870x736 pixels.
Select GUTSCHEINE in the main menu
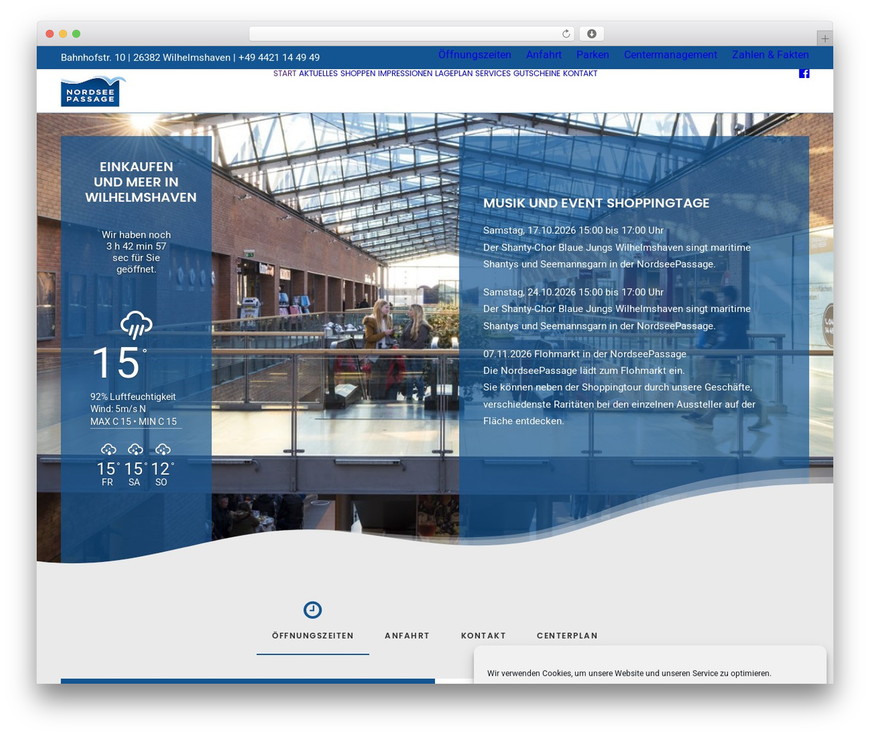coord(537,73)
